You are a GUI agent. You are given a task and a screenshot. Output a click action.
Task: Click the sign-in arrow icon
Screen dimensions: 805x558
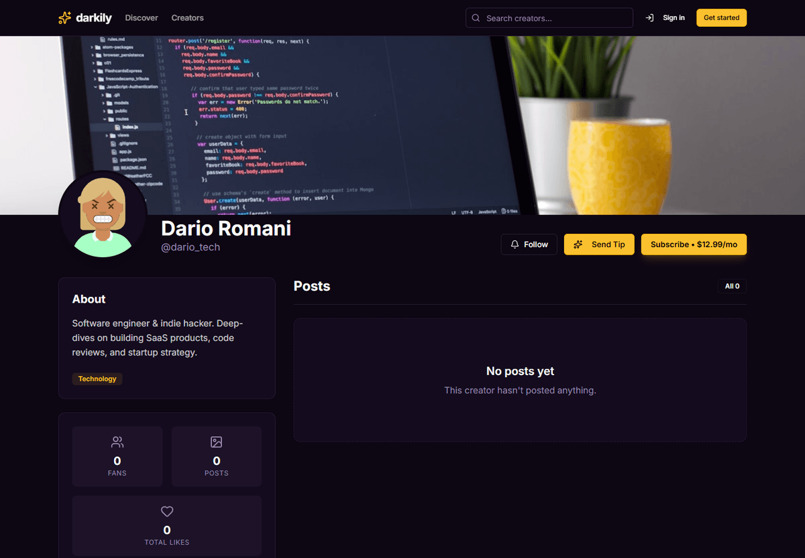pos(649,18)
